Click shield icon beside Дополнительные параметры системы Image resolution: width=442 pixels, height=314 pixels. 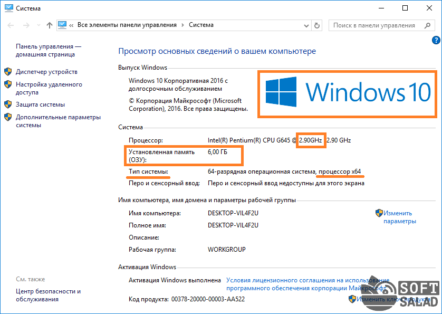point(8,117)
